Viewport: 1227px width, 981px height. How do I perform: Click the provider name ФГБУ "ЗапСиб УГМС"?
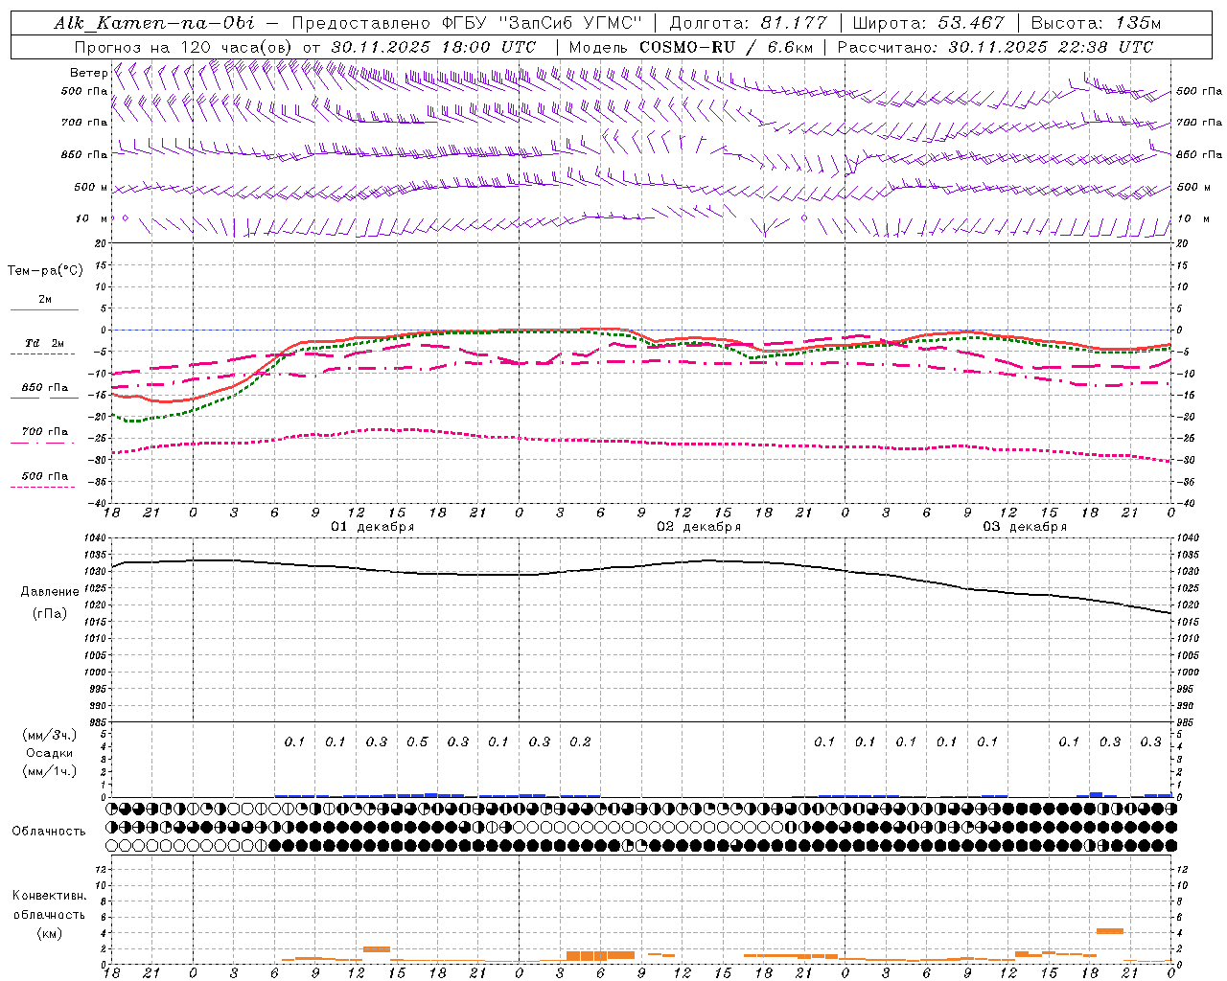(x=542, y=23)
